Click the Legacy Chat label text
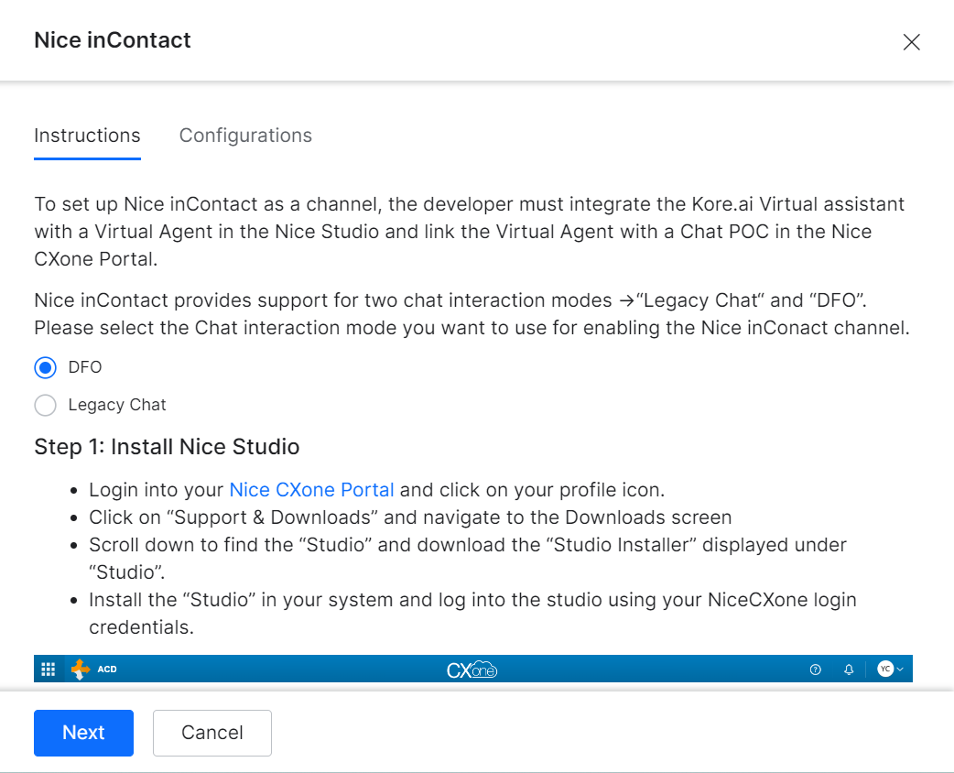This screenshot has height=773, width=954. pyautogui.click(x=117, y=405)
